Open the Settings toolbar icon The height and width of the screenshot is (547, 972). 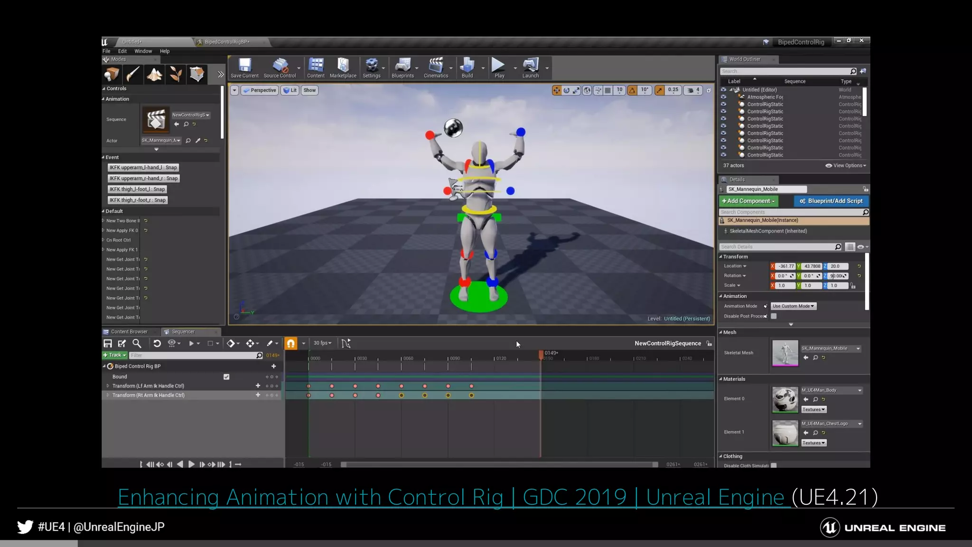tap(372, 67)
